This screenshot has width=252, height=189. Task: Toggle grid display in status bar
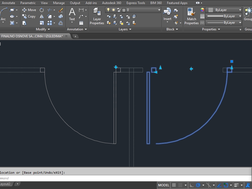point(174,185)
